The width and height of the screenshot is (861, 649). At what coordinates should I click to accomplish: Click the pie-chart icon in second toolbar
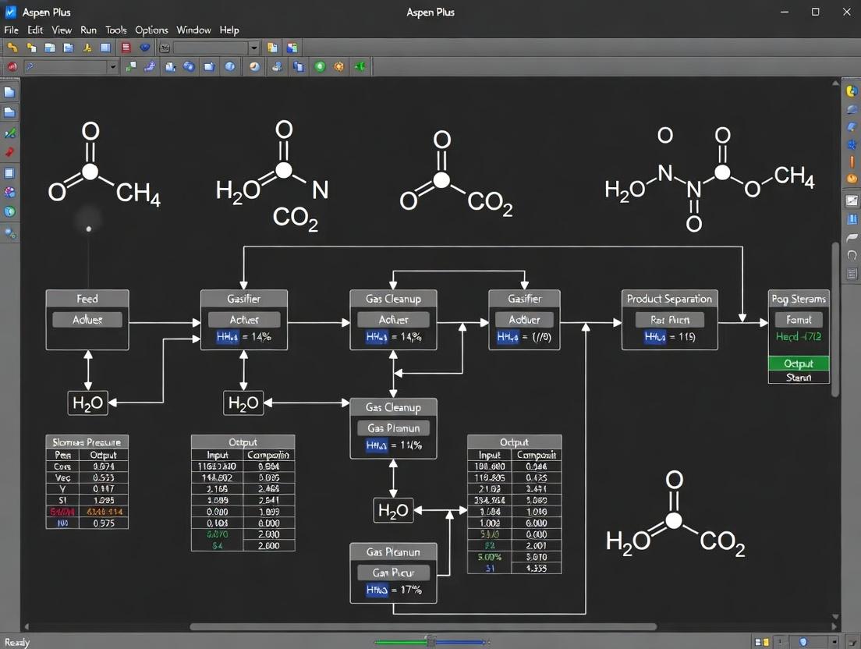tap(255, 66)
